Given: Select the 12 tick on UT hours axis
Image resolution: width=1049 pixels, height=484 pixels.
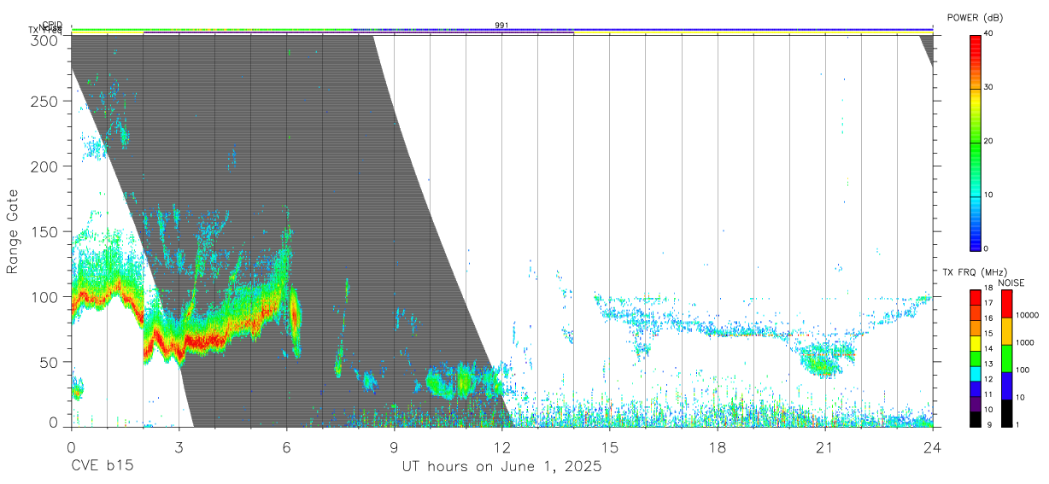Looking at the screenshot, I should point(502,446).
